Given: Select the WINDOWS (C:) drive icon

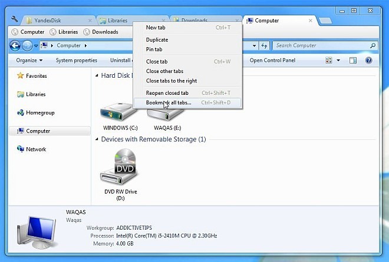Looking at the screenshot, I should click(x=118, y=112).
